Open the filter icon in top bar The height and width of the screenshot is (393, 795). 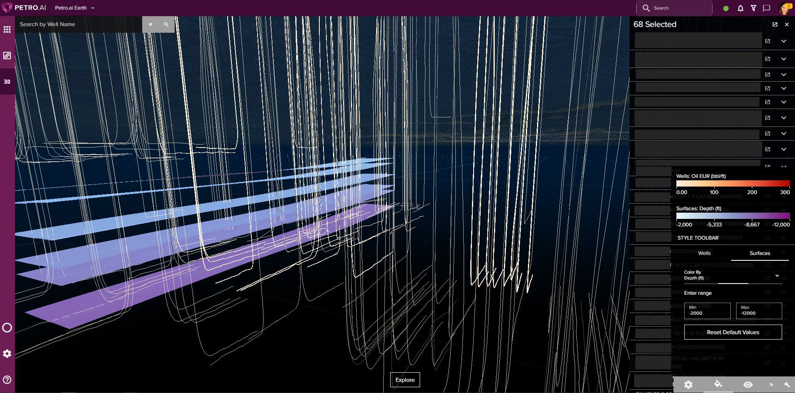tap(754, 8)
